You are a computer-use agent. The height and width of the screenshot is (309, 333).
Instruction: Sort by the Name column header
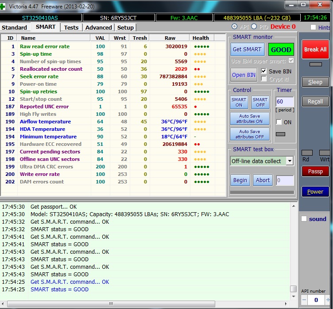click(54, 38)
